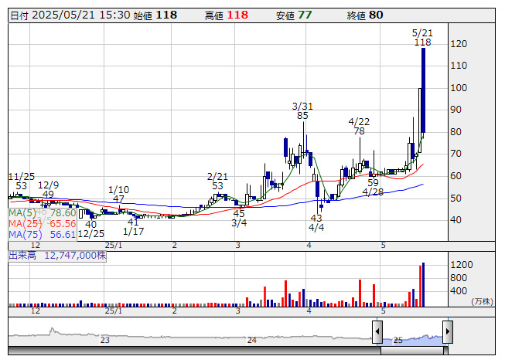Click the 1/10 47 label

[x=118, y=194]
